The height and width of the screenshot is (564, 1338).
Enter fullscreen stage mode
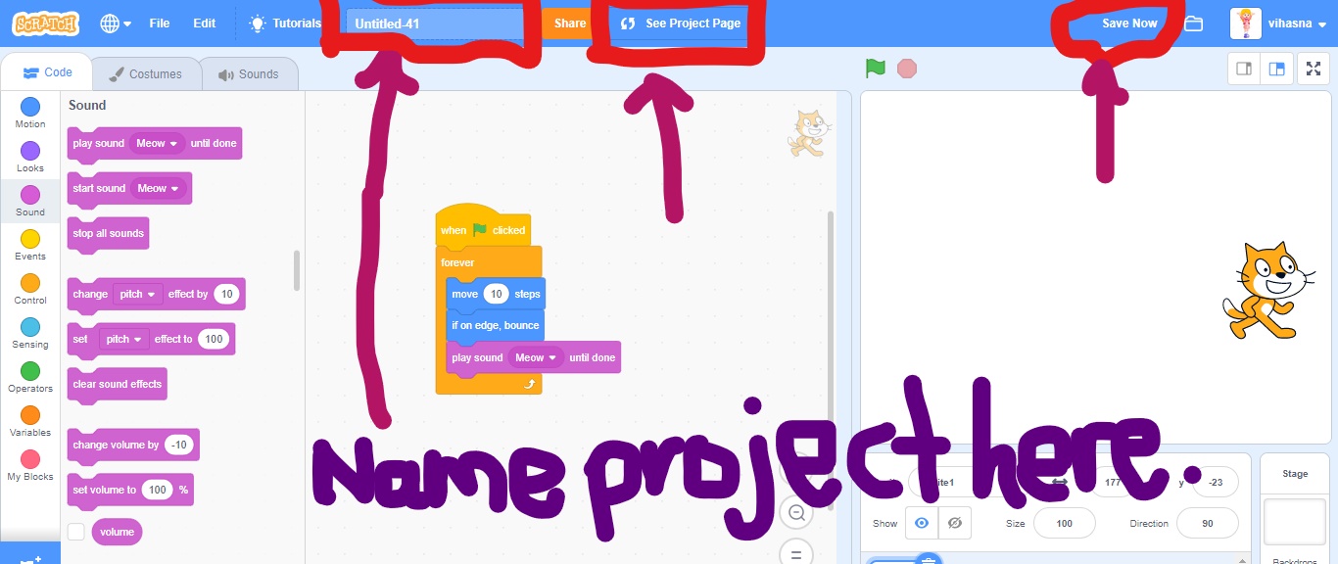click(1313, 69)
